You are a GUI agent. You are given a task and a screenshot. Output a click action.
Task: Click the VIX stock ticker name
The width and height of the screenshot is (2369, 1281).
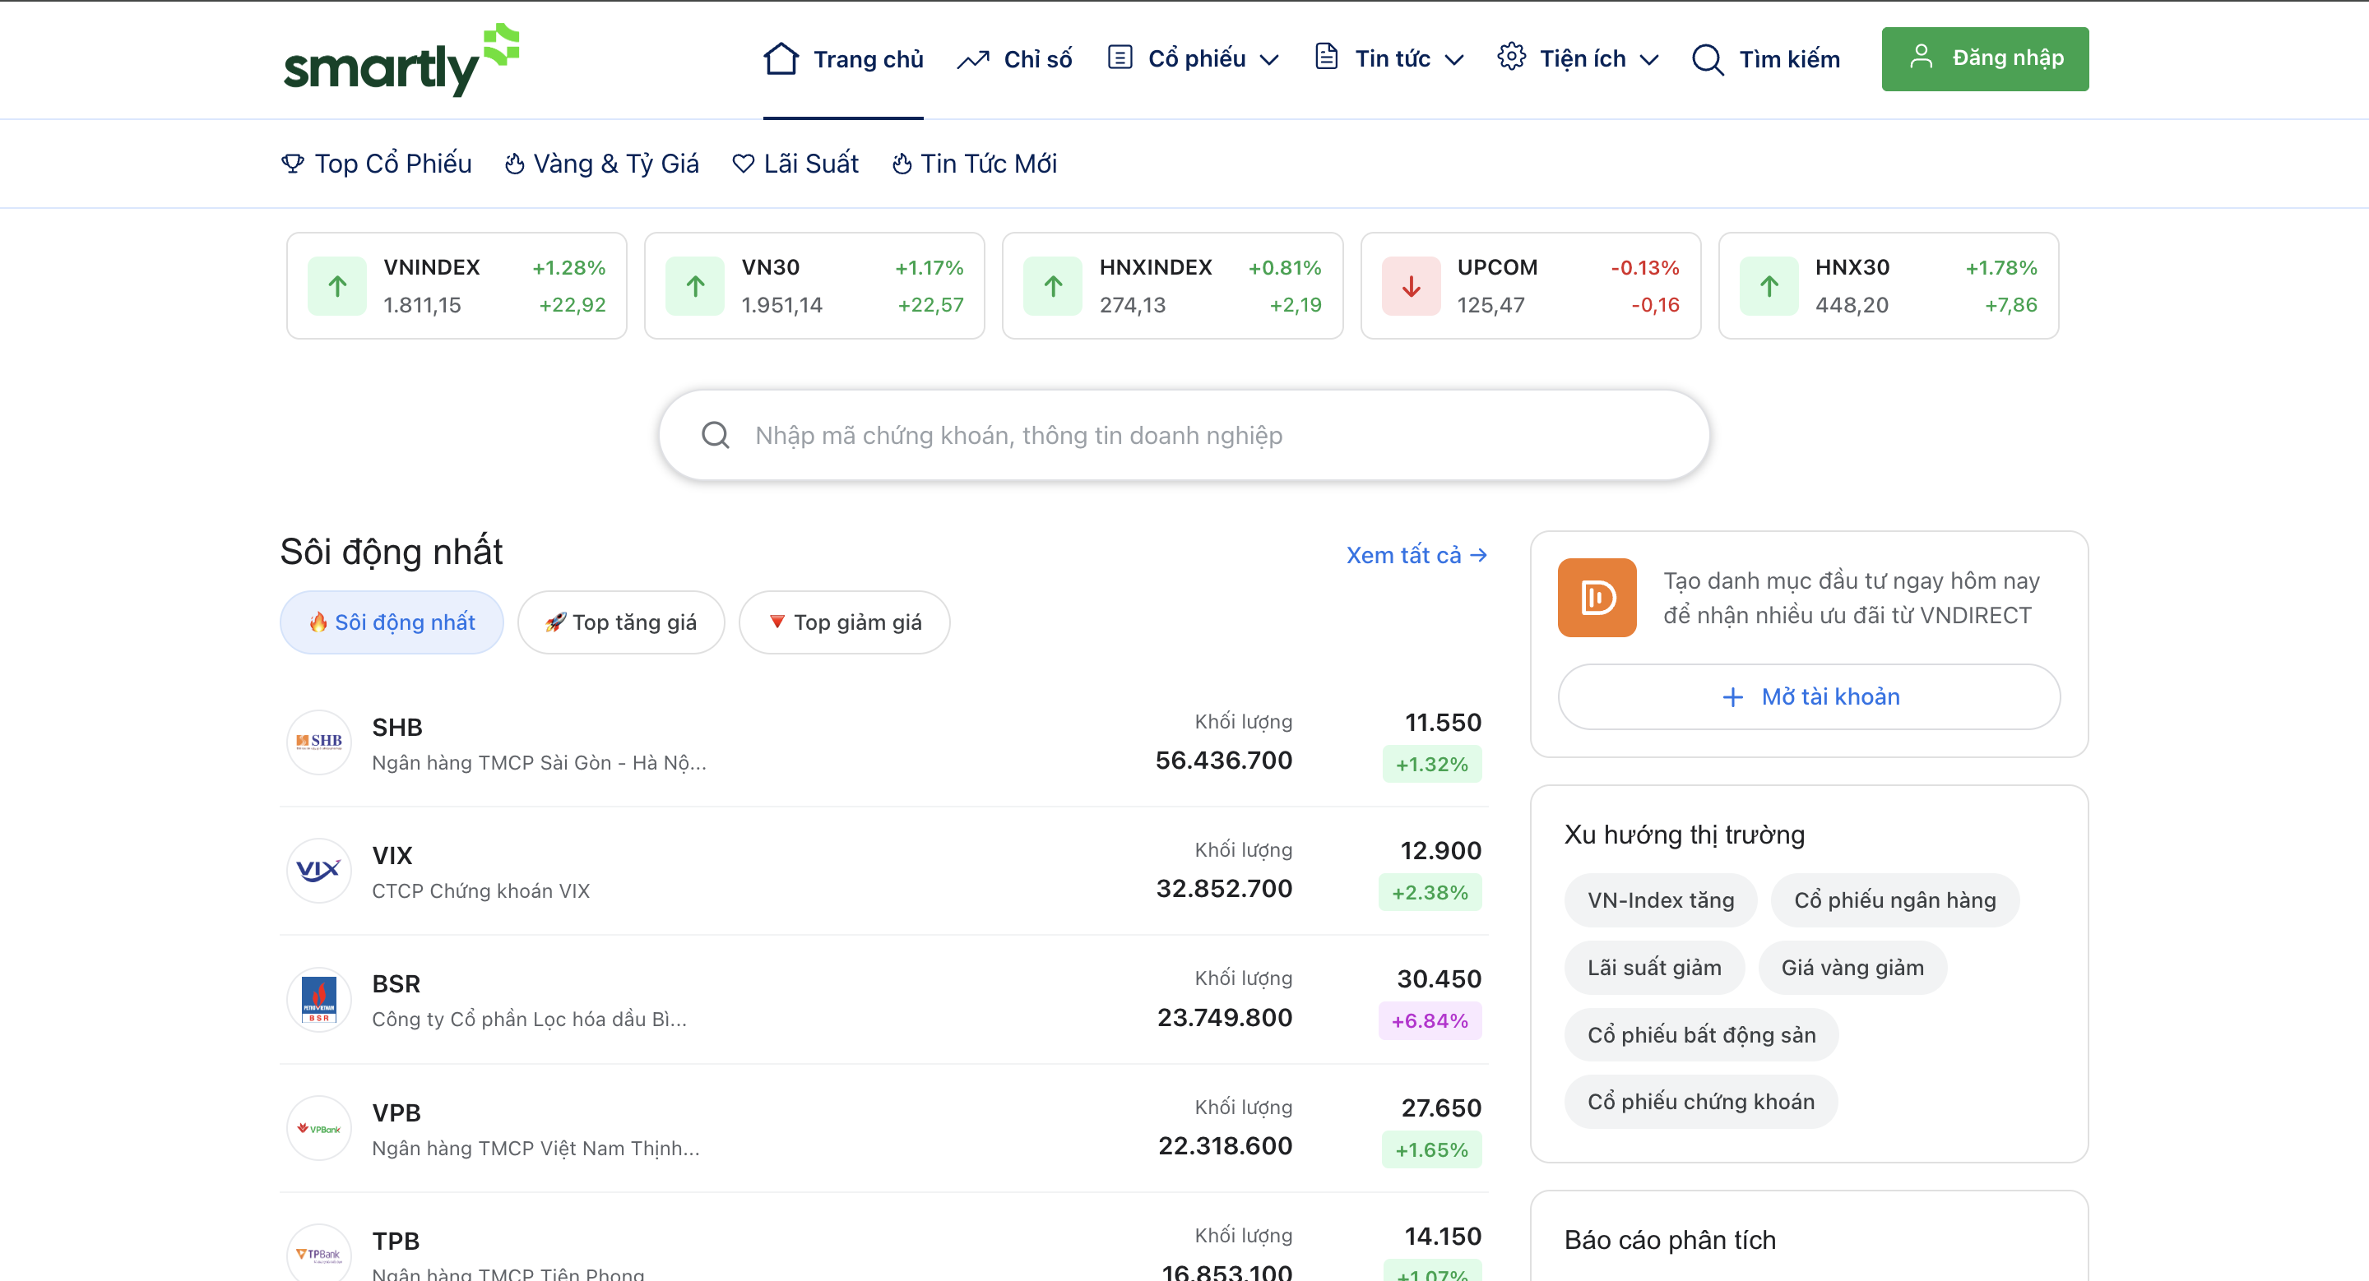(x=392, y=857)
